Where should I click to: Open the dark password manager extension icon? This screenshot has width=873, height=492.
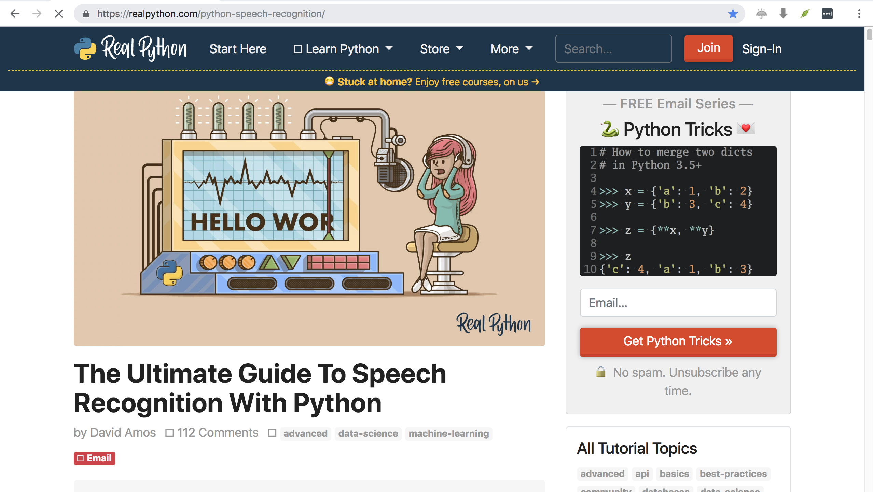827,14
